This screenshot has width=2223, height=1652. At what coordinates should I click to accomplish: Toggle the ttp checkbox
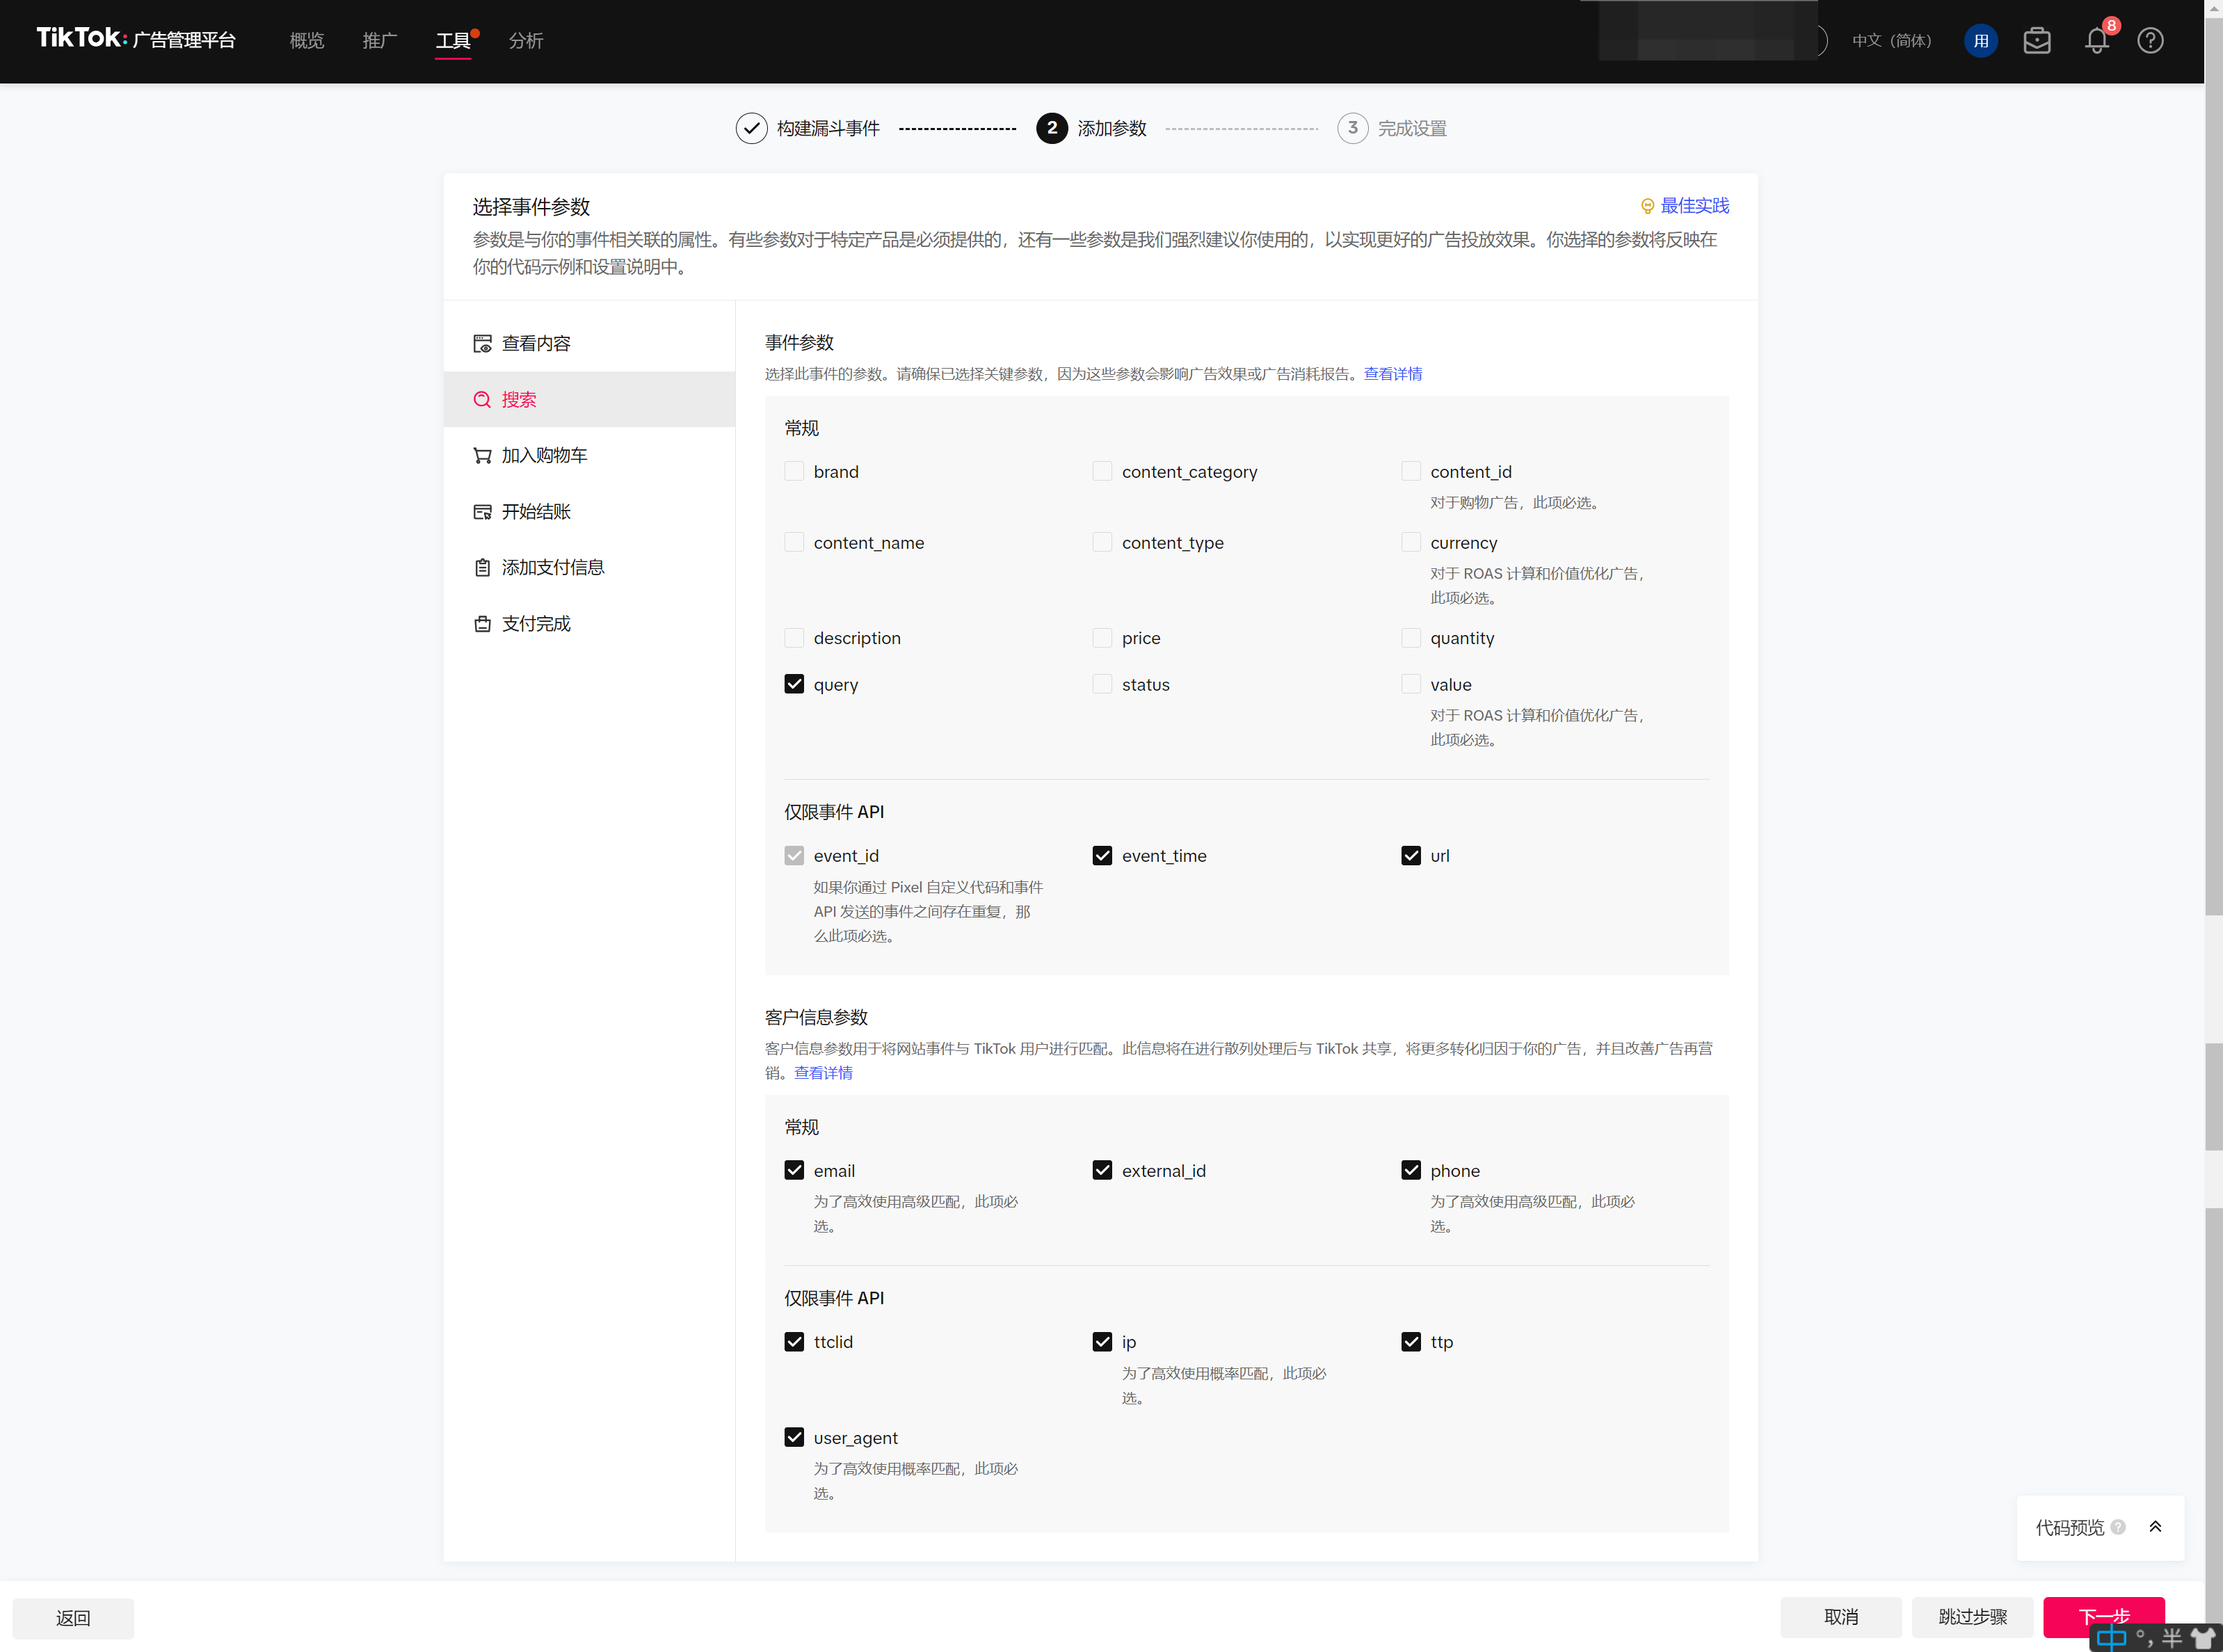click(1411, 1342)
